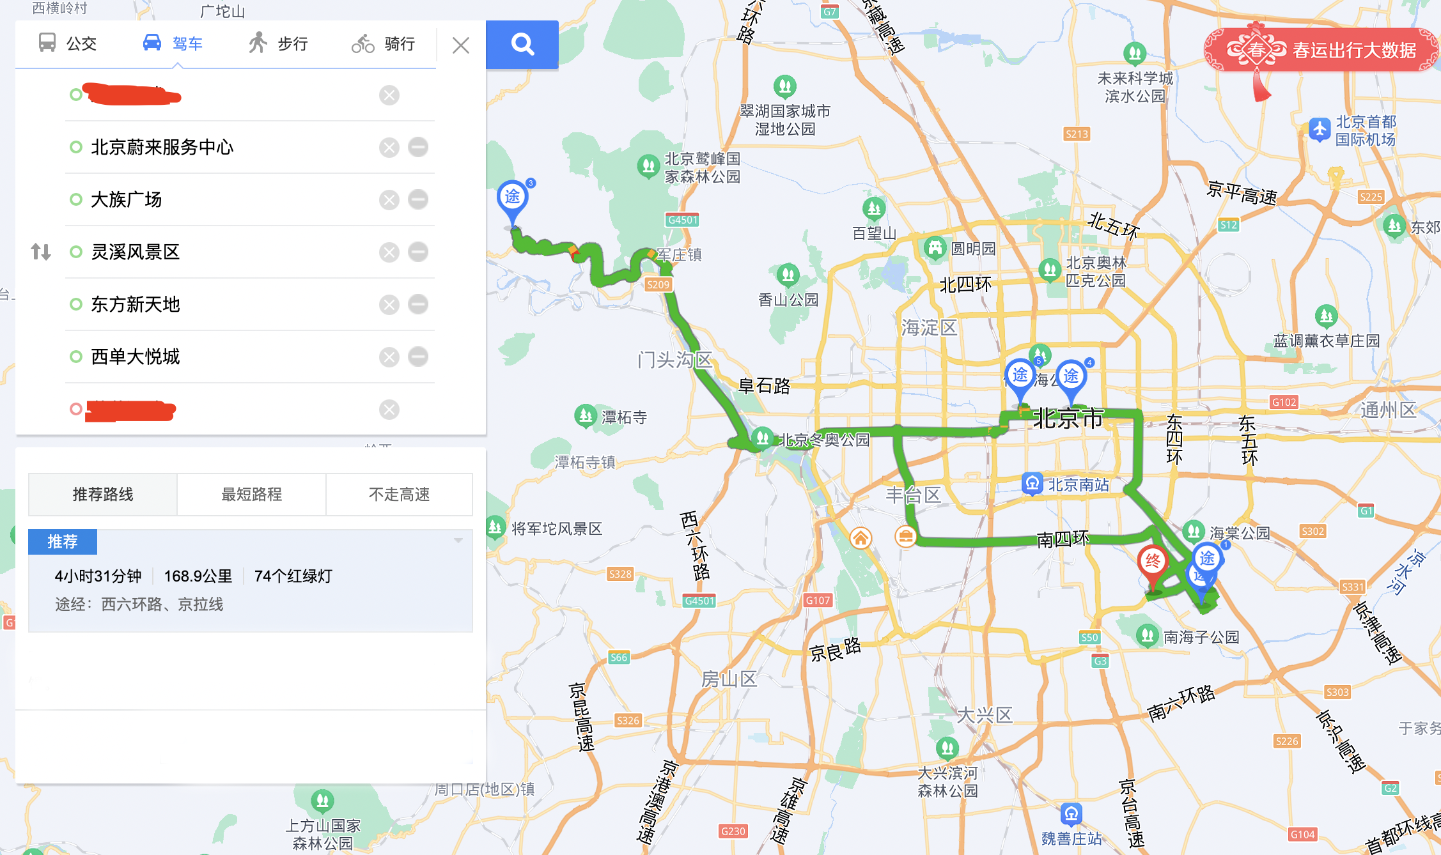Click the 北京南站 station icon on map
The height and width of the screenshot is (855, 1441).
(x=1032, y=484)
